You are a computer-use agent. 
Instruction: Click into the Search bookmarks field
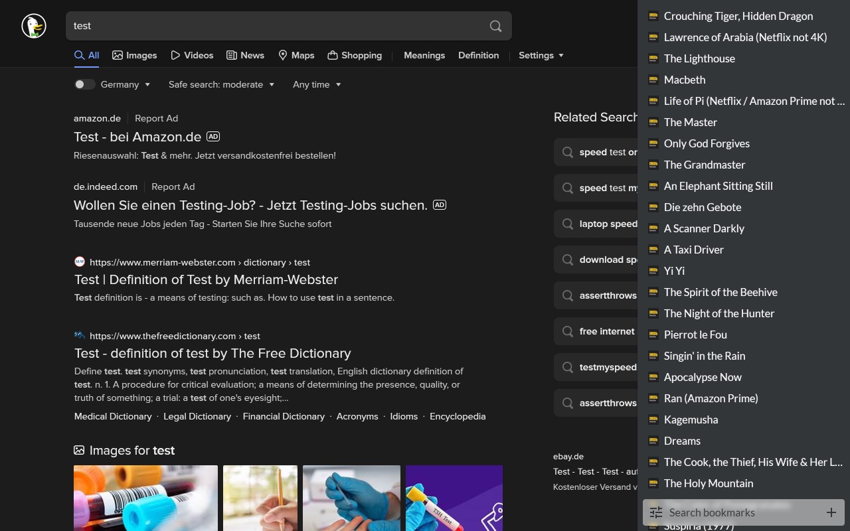click(743, 512)
